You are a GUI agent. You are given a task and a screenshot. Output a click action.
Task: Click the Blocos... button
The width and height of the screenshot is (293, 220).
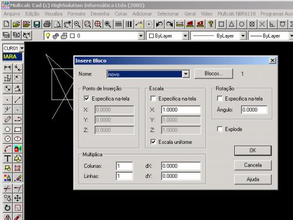click(x=214, y=74)
